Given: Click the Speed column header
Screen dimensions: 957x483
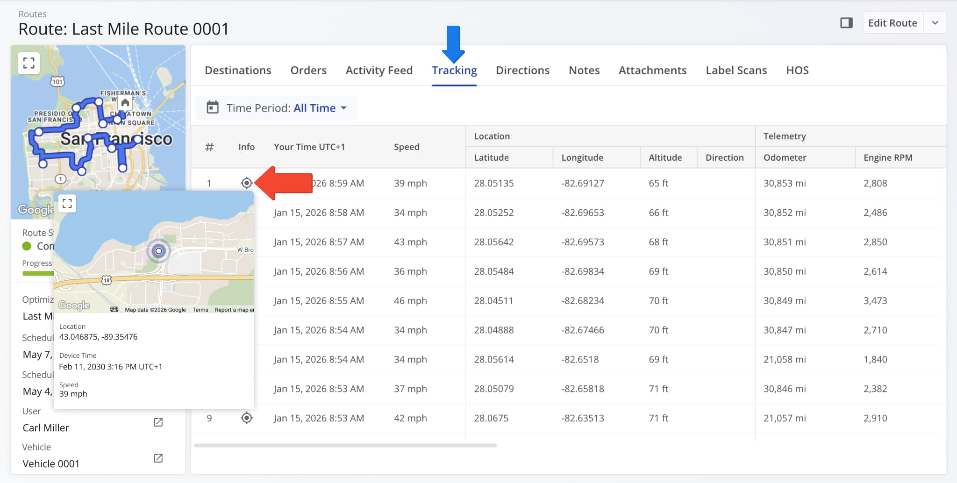Looking at the screenshot, I should [406, 147].
